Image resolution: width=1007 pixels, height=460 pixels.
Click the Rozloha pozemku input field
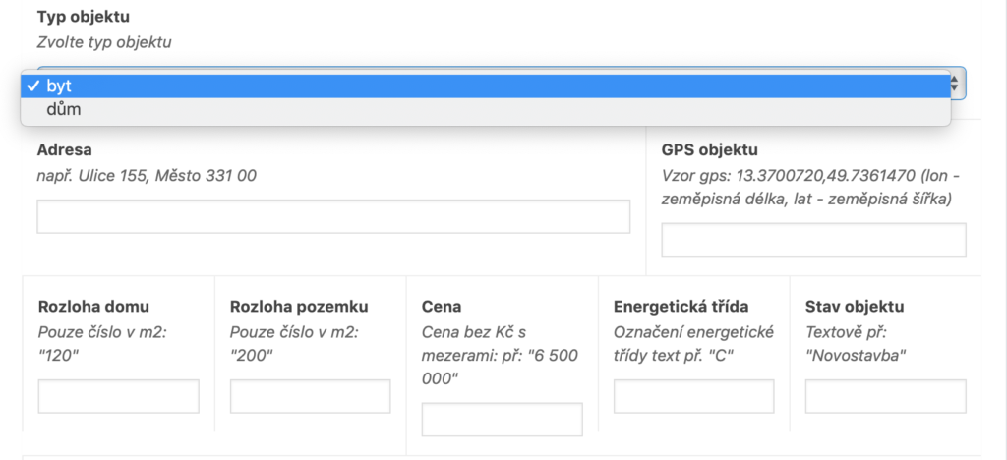[x=310, y=396]
